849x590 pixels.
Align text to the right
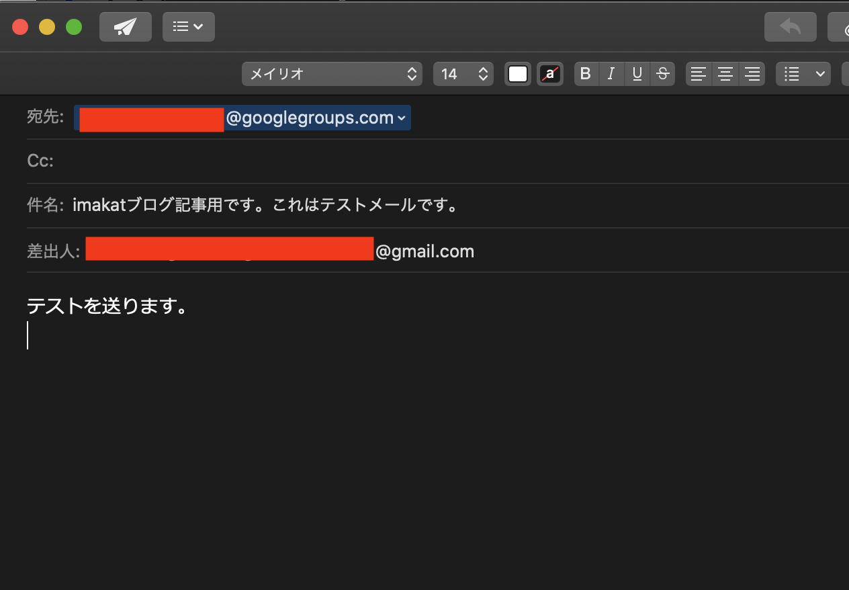click(x=752, y=74)
